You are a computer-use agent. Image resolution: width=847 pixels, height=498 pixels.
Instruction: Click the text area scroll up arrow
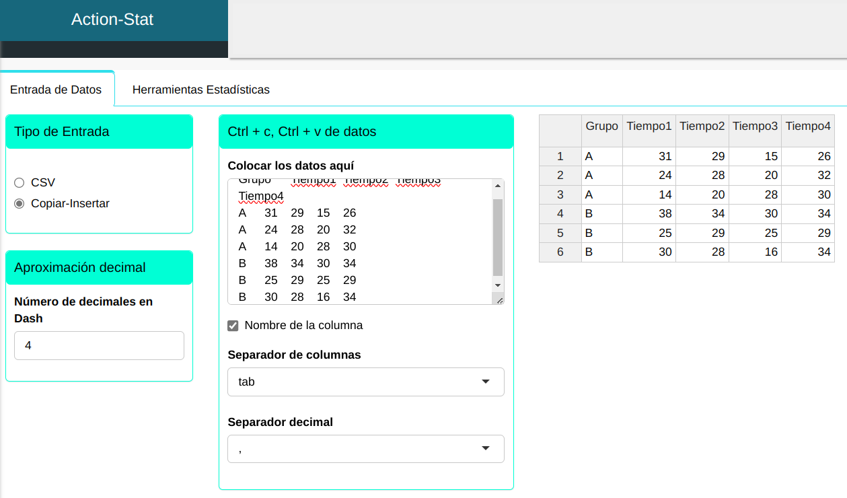pyautogui.click(x=498, y=186)
